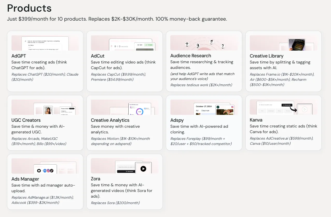Click the Instagram icon in Ads Manager card

tap(48, 171)
